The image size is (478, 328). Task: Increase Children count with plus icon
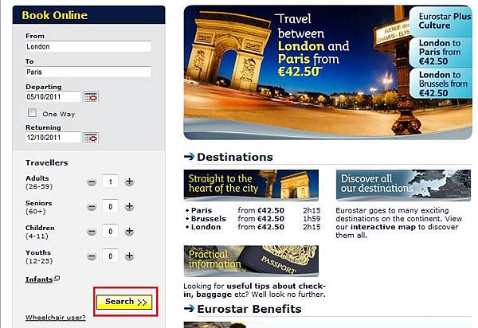point(130,231)
